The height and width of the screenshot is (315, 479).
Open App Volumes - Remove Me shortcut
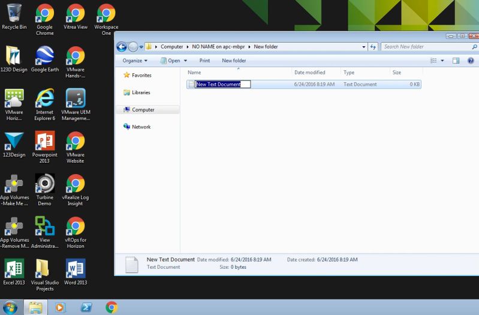tap(14, 232)
